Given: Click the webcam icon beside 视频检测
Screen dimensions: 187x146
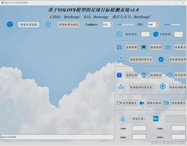Looking at the screenshot, I should pos(143,75).
